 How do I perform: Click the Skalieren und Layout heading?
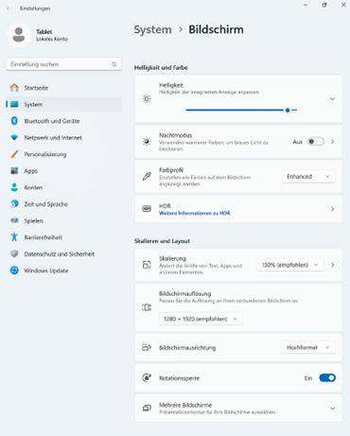coord(162,241)
